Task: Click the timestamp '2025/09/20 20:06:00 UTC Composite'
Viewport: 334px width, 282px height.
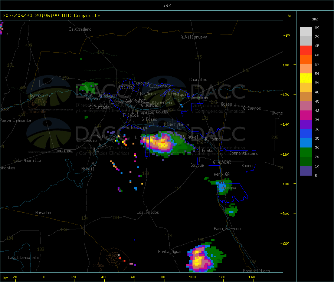Action: (x=51, y=16)
